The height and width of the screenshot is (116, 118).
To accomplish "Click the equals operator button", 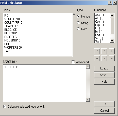I will (112, 58).
